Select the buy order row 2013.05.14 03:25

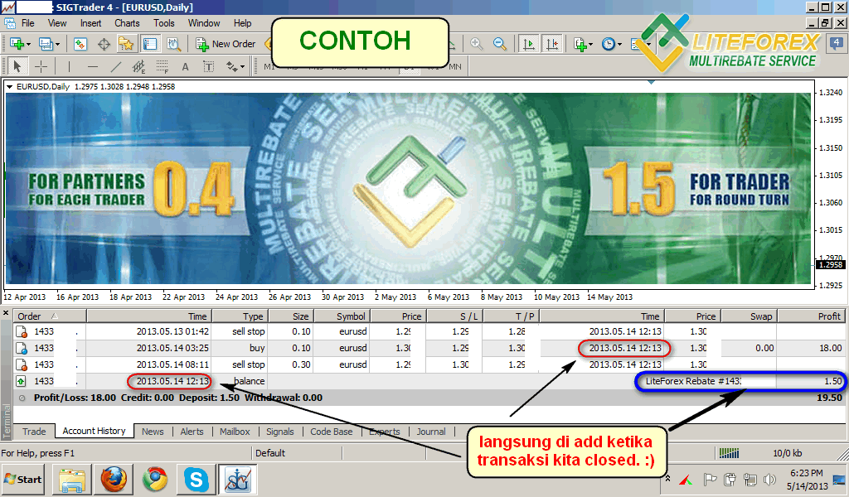tap(430, 348)
